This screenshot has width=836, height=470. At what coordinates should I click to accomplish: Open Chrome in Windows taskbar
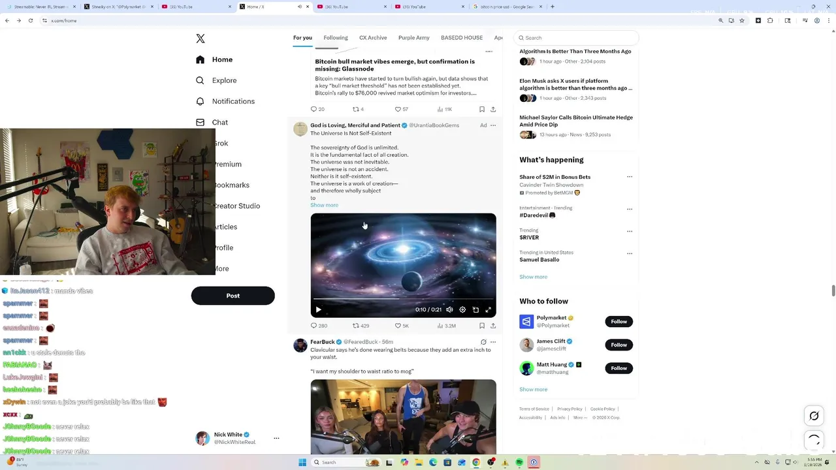(476, 462)
